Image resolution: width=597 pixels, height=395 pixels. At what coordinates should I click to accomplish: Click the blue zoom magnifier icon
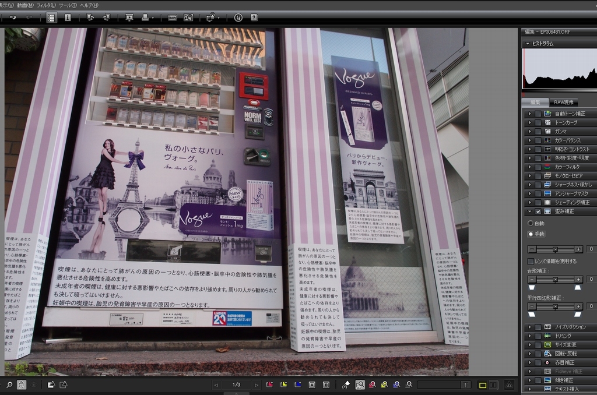(396, 385)
